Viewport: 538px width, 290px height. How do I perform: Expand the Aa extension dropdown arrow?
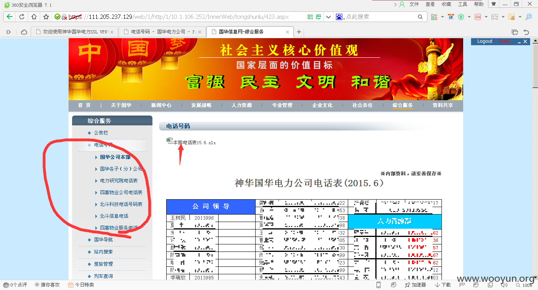(486, 17)
